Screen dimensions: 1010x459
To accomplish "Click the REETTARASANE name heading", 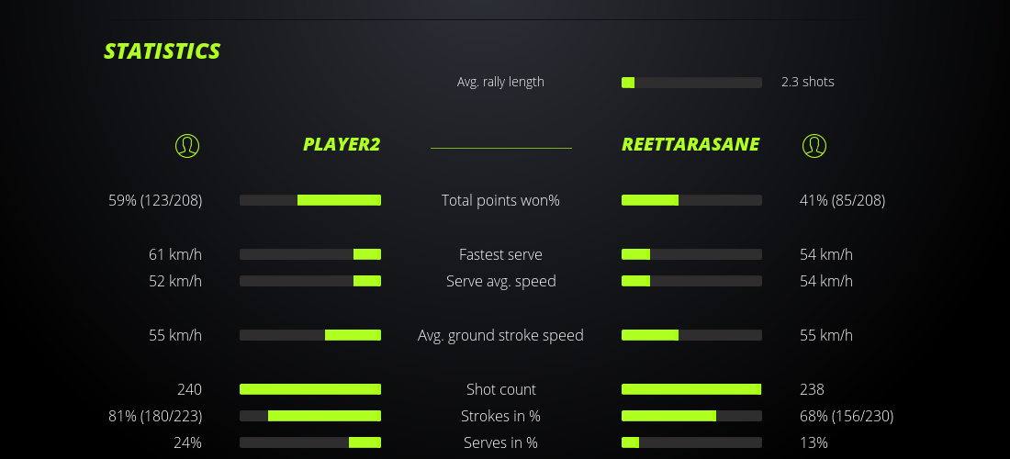I will point(690,144).
